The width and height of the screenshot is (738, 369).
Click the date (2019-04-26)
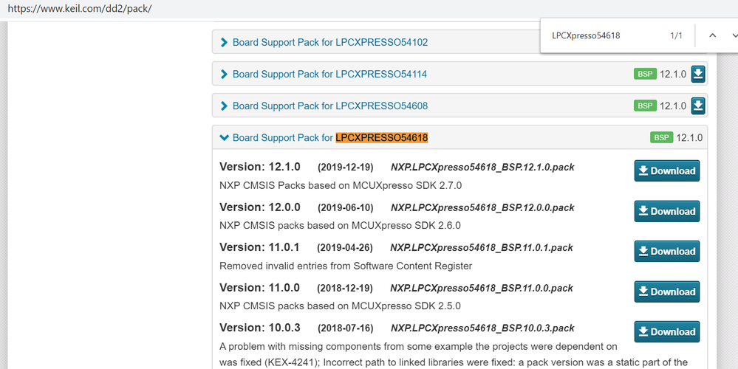click(344, 248)
